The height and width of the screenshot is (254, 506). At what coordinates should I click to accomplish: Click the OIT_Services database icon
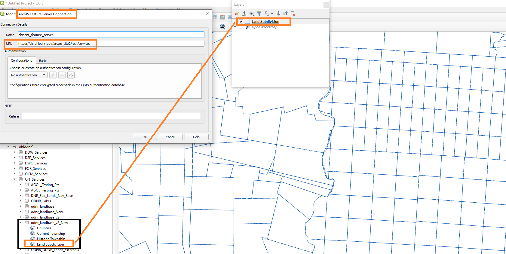pos(21,179)
